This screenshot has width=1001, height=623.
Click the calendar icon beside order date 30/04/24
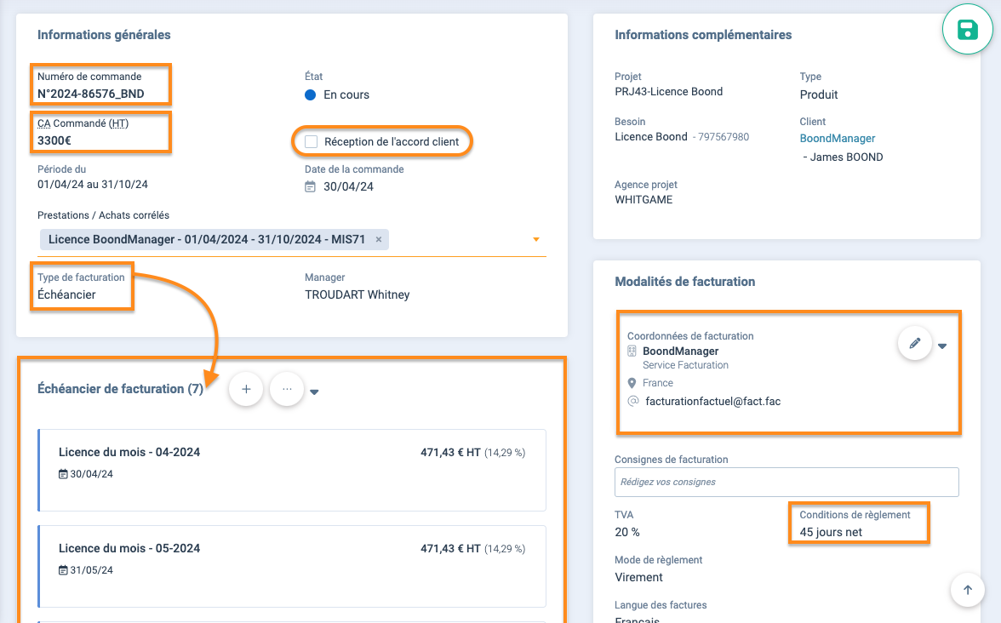coord(311,186)
